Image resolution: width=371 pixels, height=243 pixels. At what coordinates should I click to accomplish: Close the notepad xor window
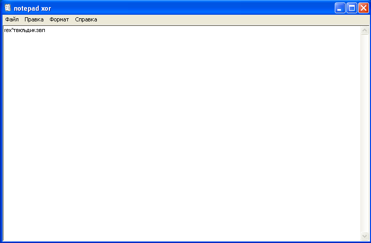click(364, 8)
